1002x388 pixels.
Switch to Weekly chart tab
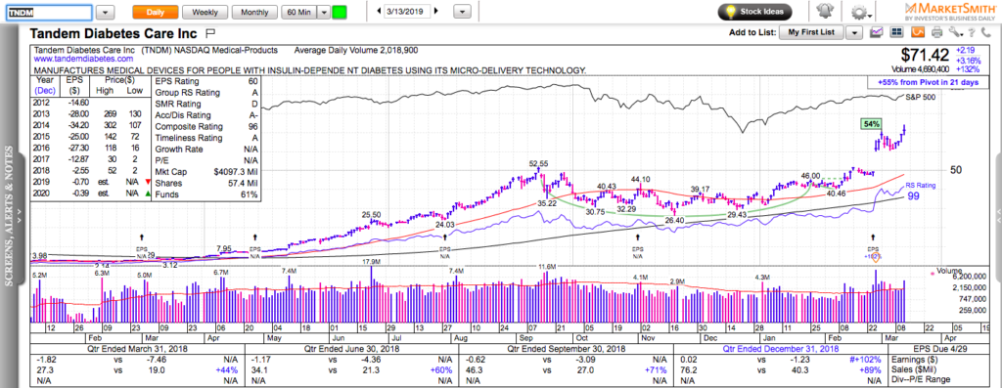(x=205, y=12)
